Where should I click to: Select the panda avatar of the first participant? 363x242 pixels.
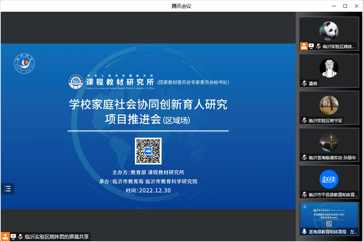pos(329,31)
